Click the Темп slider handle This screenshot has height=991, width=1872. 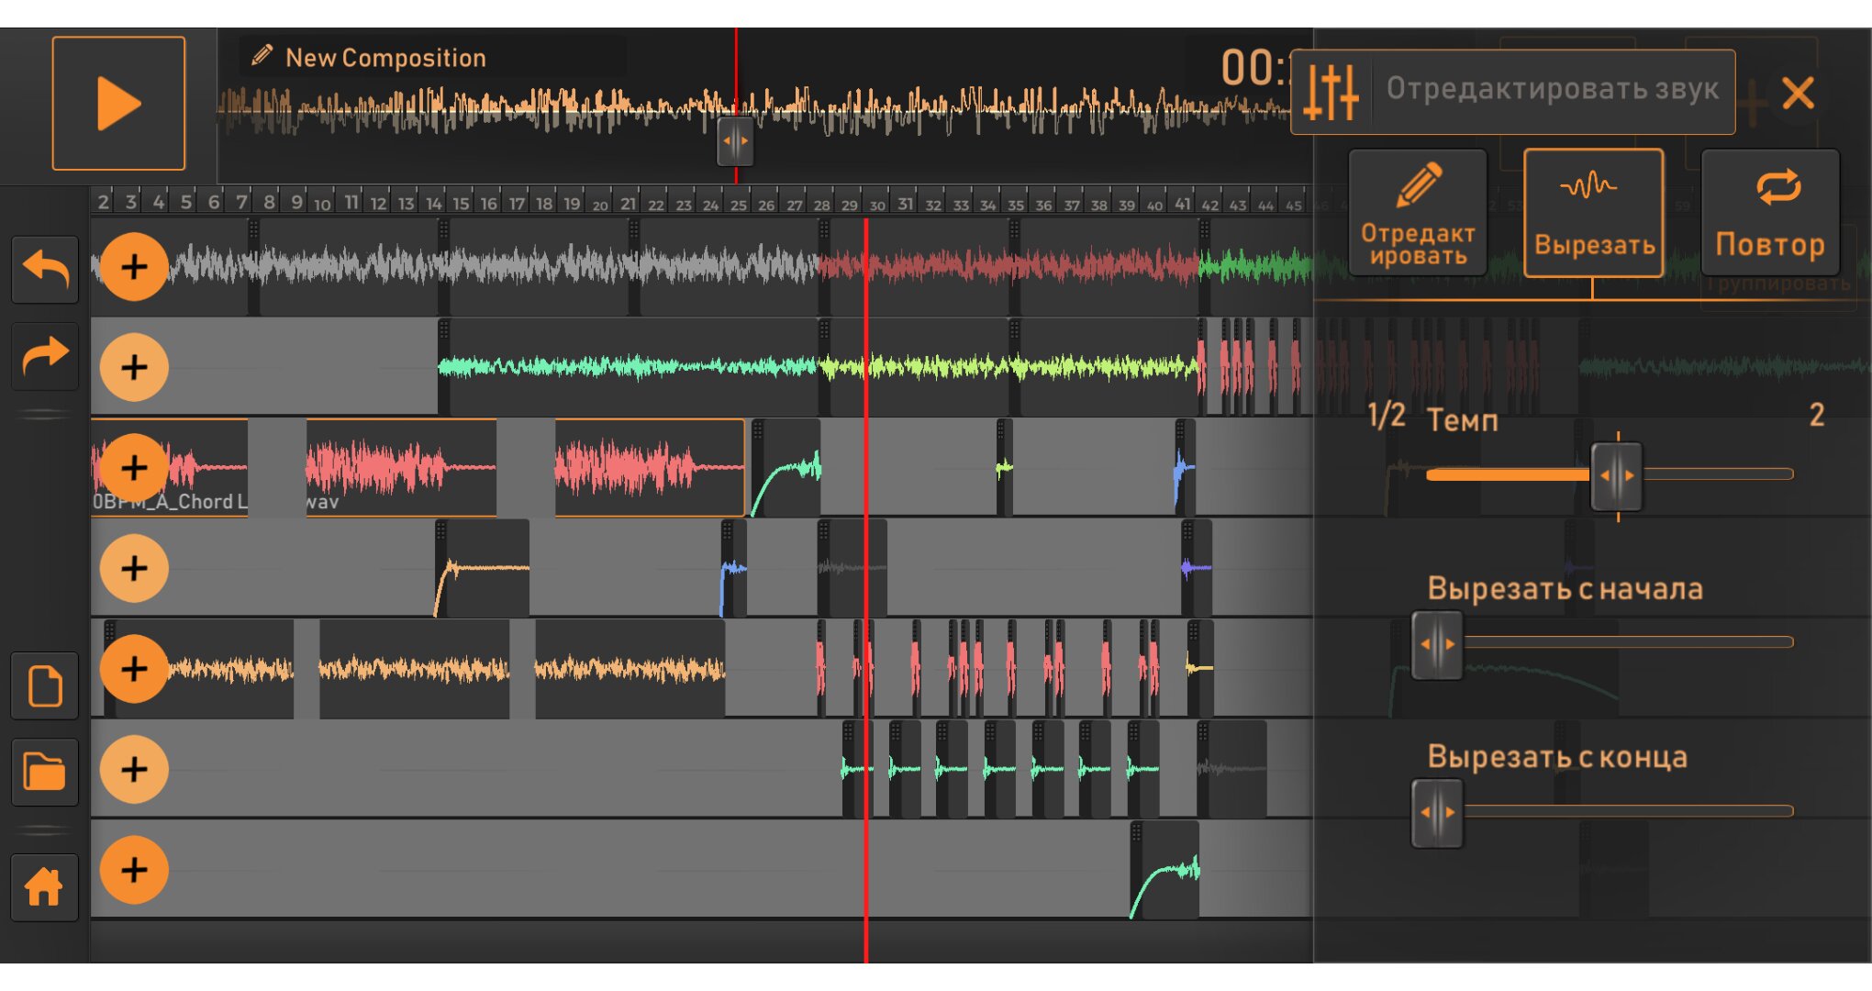click(1617, 475)
